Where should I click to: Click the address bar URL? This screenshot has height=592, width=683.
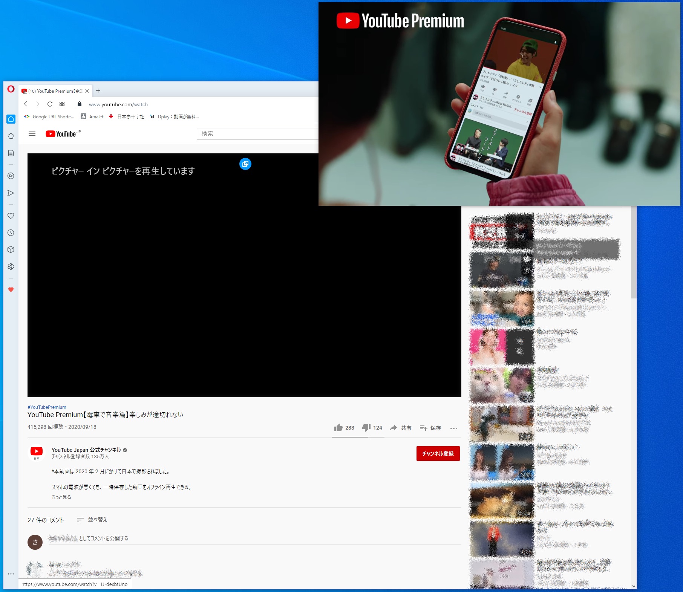(118, 104)
